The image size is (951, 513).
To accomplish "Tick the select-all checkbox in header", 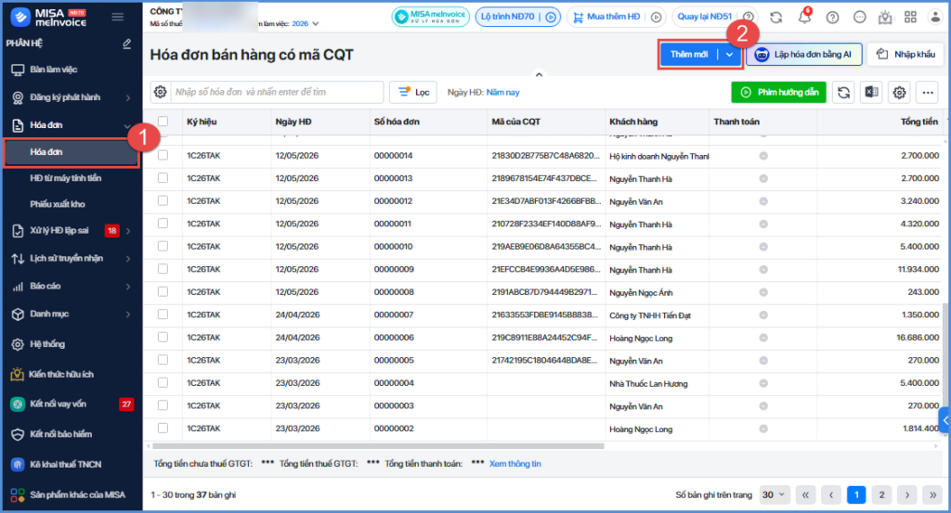I will (163, 122).
